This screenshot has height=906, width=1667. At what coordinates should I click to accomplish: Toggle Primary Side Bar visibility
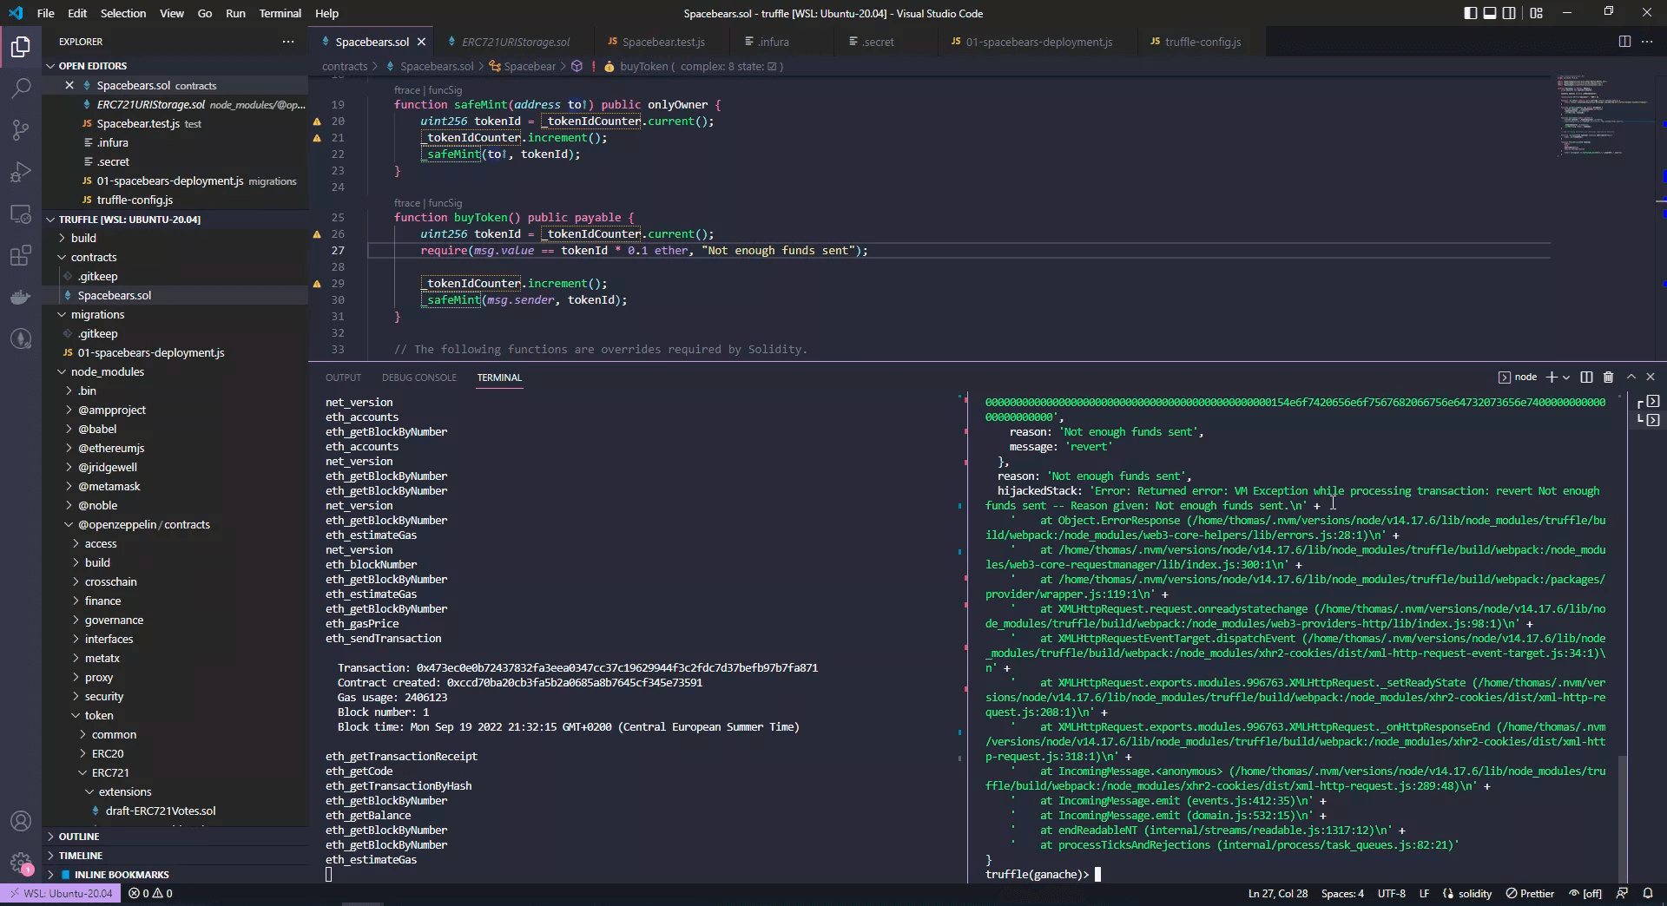click(1470, 13)
